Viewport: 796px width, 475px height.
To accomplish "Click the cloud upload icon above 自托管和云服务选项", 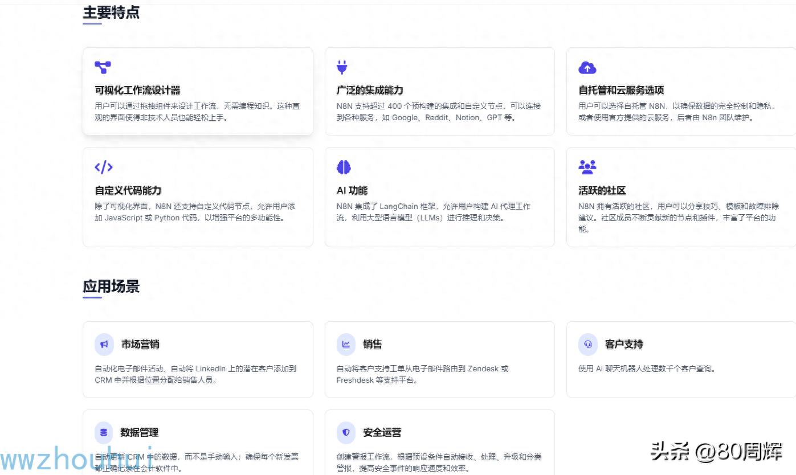I will point(587,68).
